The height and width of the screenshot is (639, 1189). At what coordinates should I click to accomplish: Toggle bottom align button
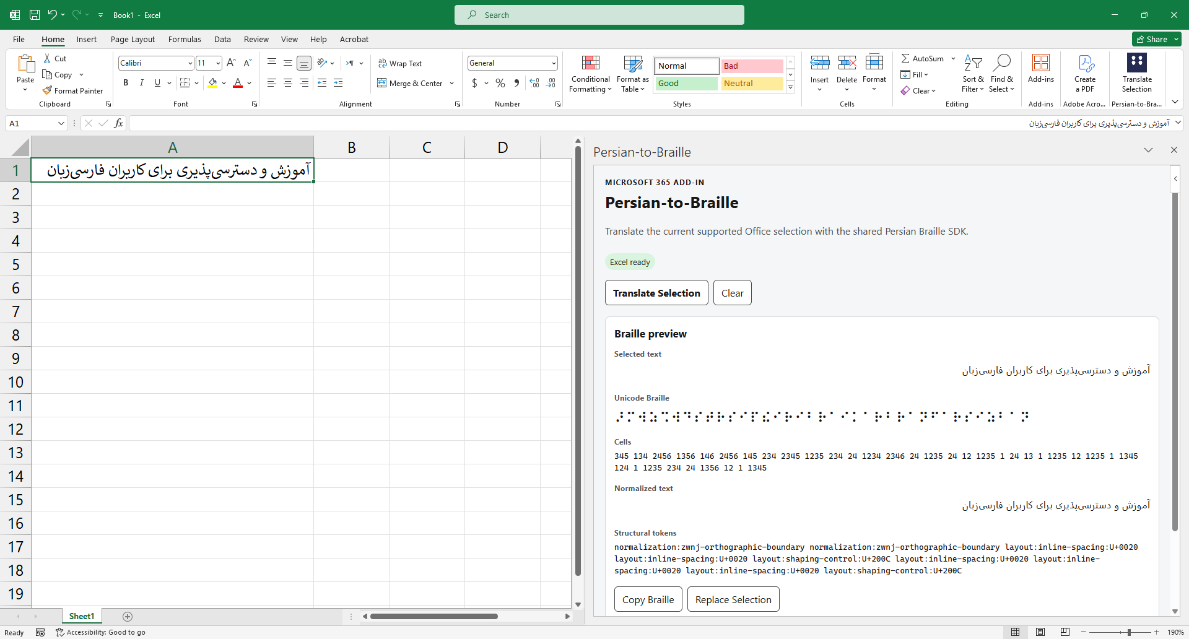(x=304, y=63)
